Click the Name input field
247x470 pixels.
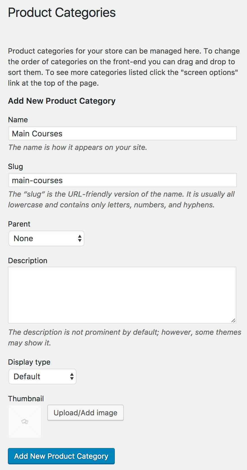click(122, 134)
